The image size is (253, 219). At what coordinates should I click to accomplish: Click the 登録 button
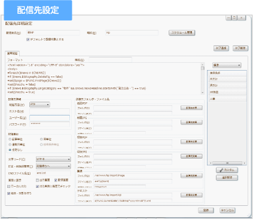(x=206, y=210)
